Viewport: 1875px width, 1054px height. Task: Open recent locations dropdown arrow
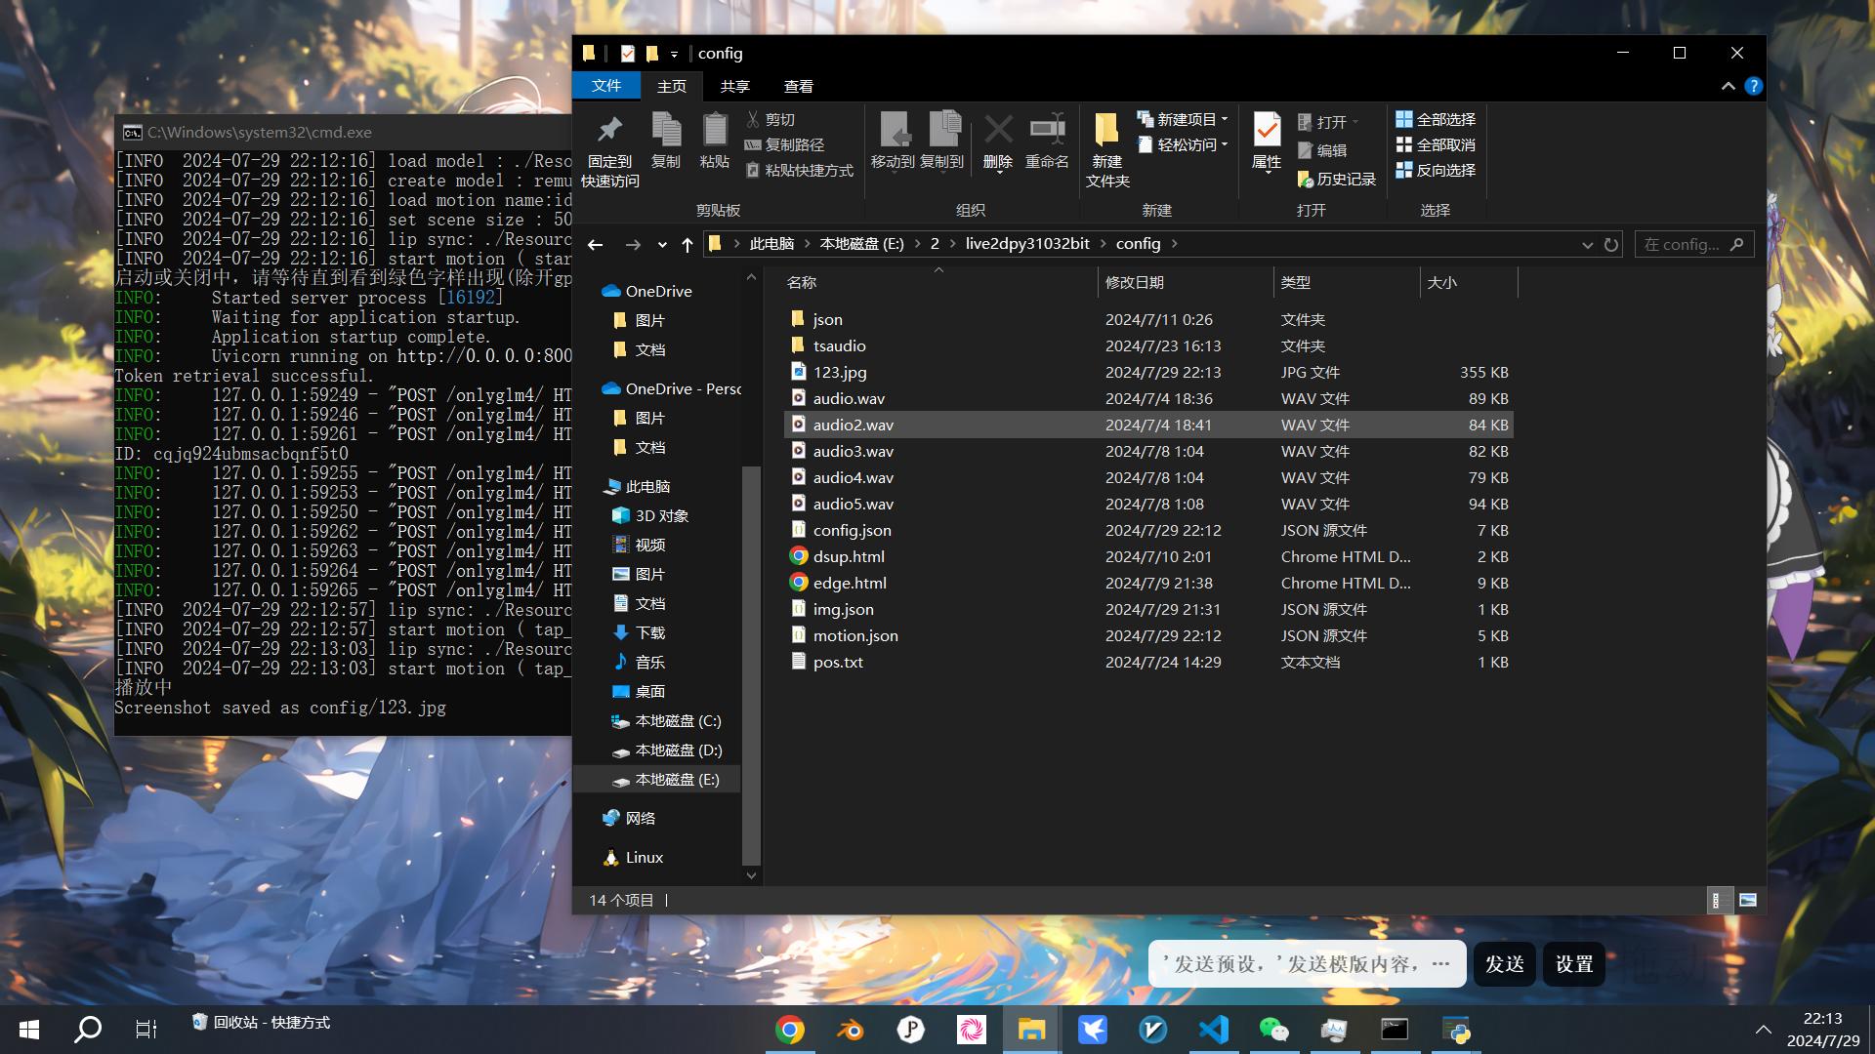click(x=662, y=245)
